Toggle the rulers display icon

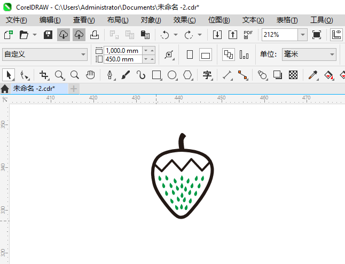[336, 35]
